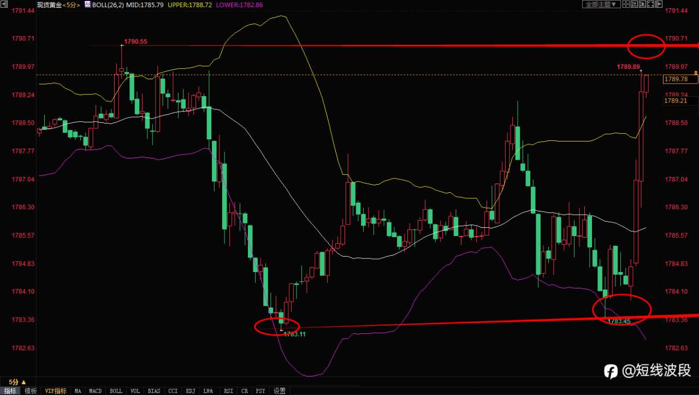The width and height of the screenshot is (699, 395).
Task: Open the 设置 settings button
Action: (x=280, y=391)
